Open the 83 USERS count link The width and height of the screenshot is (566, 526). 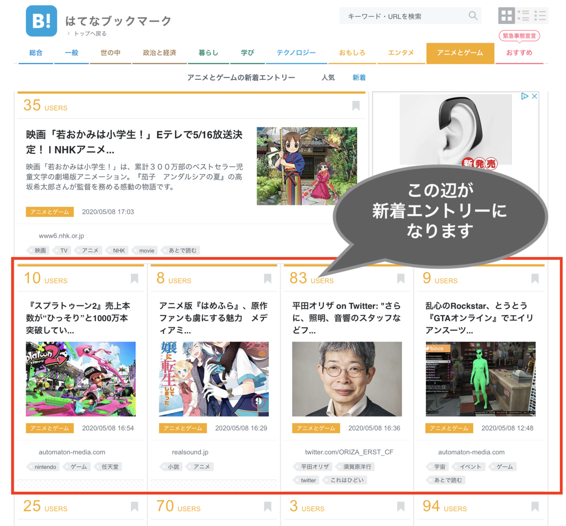point(311,278)
